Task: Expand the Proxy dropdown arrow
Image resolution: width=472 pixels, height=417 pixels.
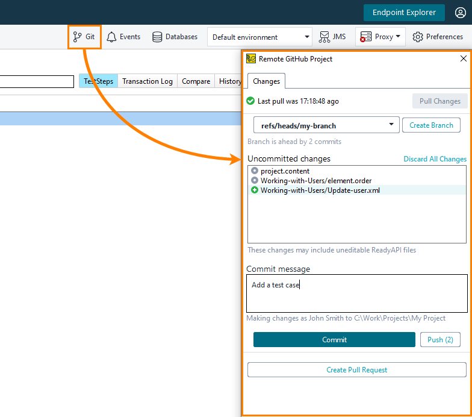Action: click(x=399, y=37)
